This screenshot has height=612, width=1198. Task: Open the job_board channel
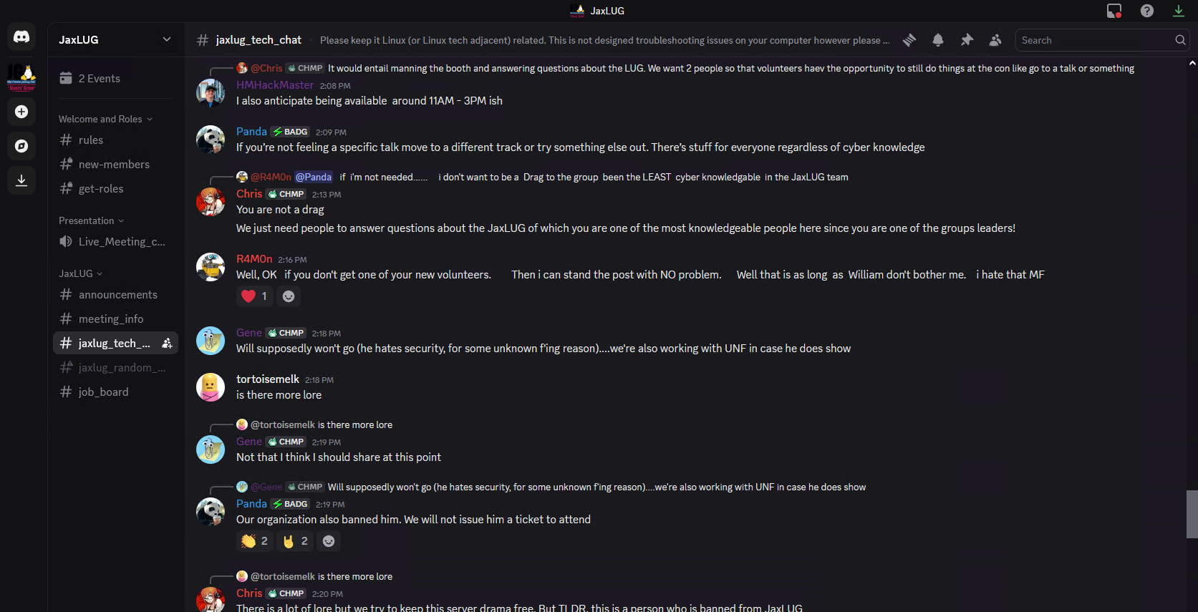click(103, 392)
